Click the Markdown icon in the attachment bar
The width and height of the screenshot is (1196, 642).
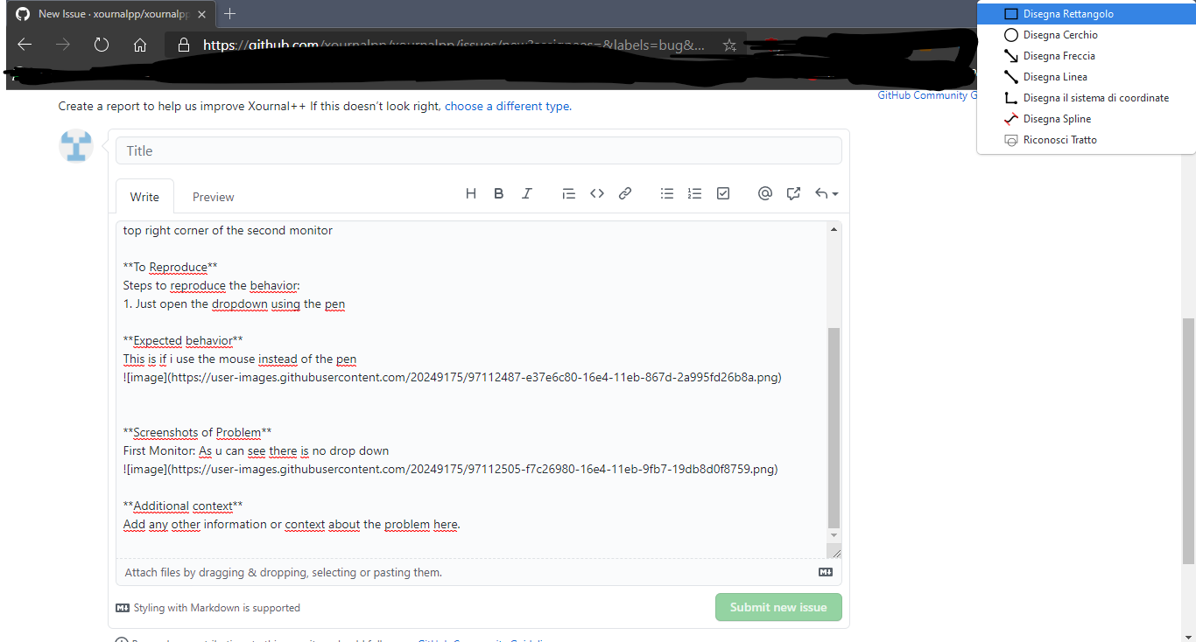[x=824, y=572]
